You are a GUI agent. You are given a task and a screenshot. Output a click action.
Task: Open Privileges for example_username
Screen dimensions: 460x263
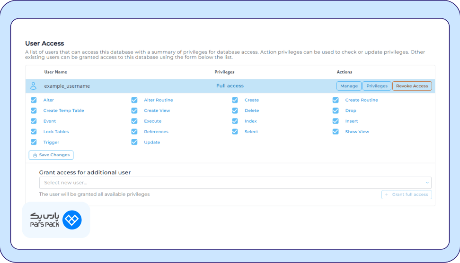coord(377,86)
